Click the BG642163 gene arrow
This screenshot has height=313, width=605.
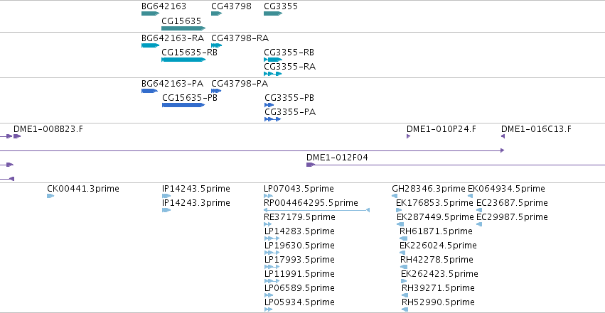tap(151, 13)
